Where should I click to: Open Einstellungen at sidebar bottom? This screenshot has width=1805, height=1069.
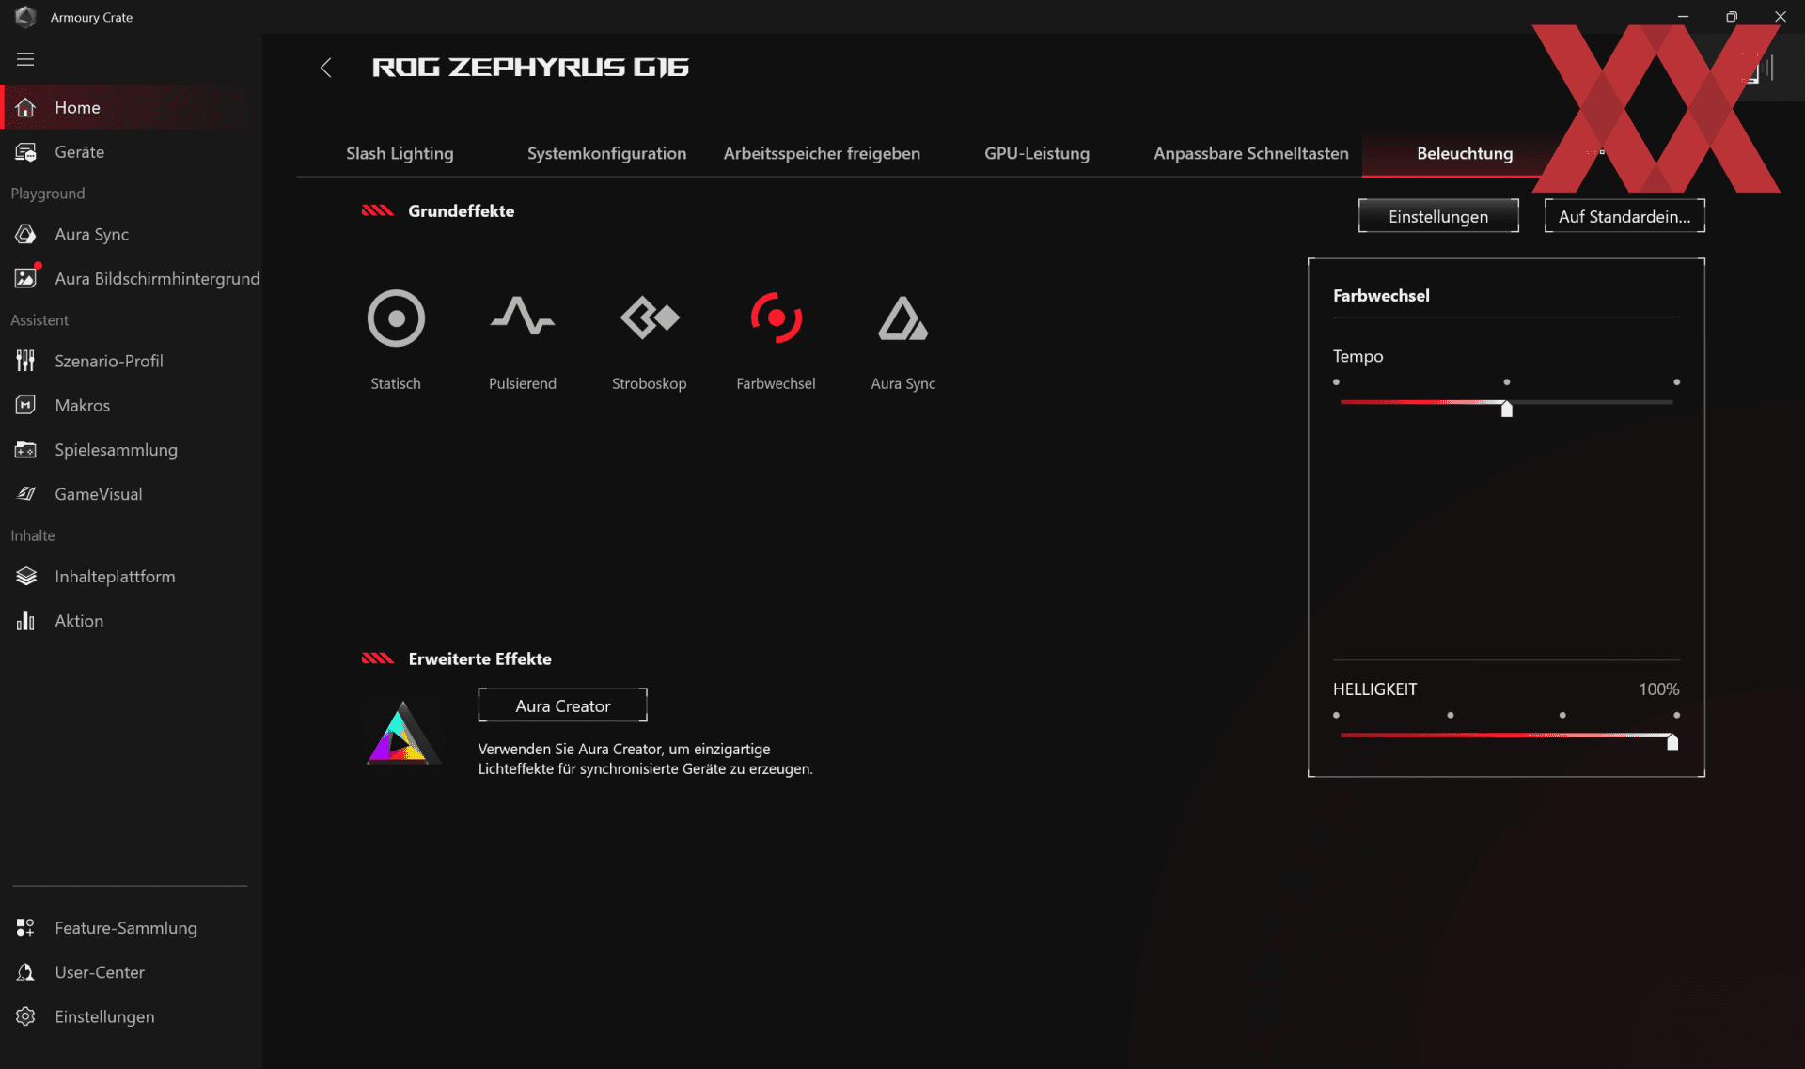click(x=130, y=1016)
